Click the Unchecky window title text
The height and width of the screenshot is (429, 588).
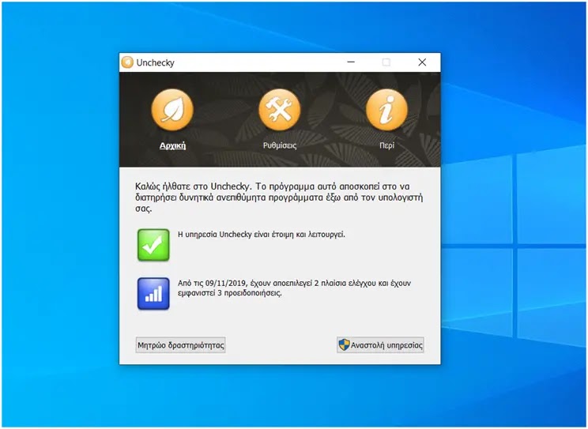155,62
